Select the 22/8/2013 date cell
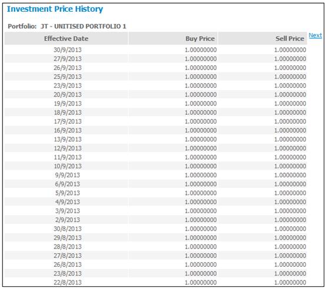Viewport: 326px width, 288px height. pyautogui.click(x=68, y=283)
